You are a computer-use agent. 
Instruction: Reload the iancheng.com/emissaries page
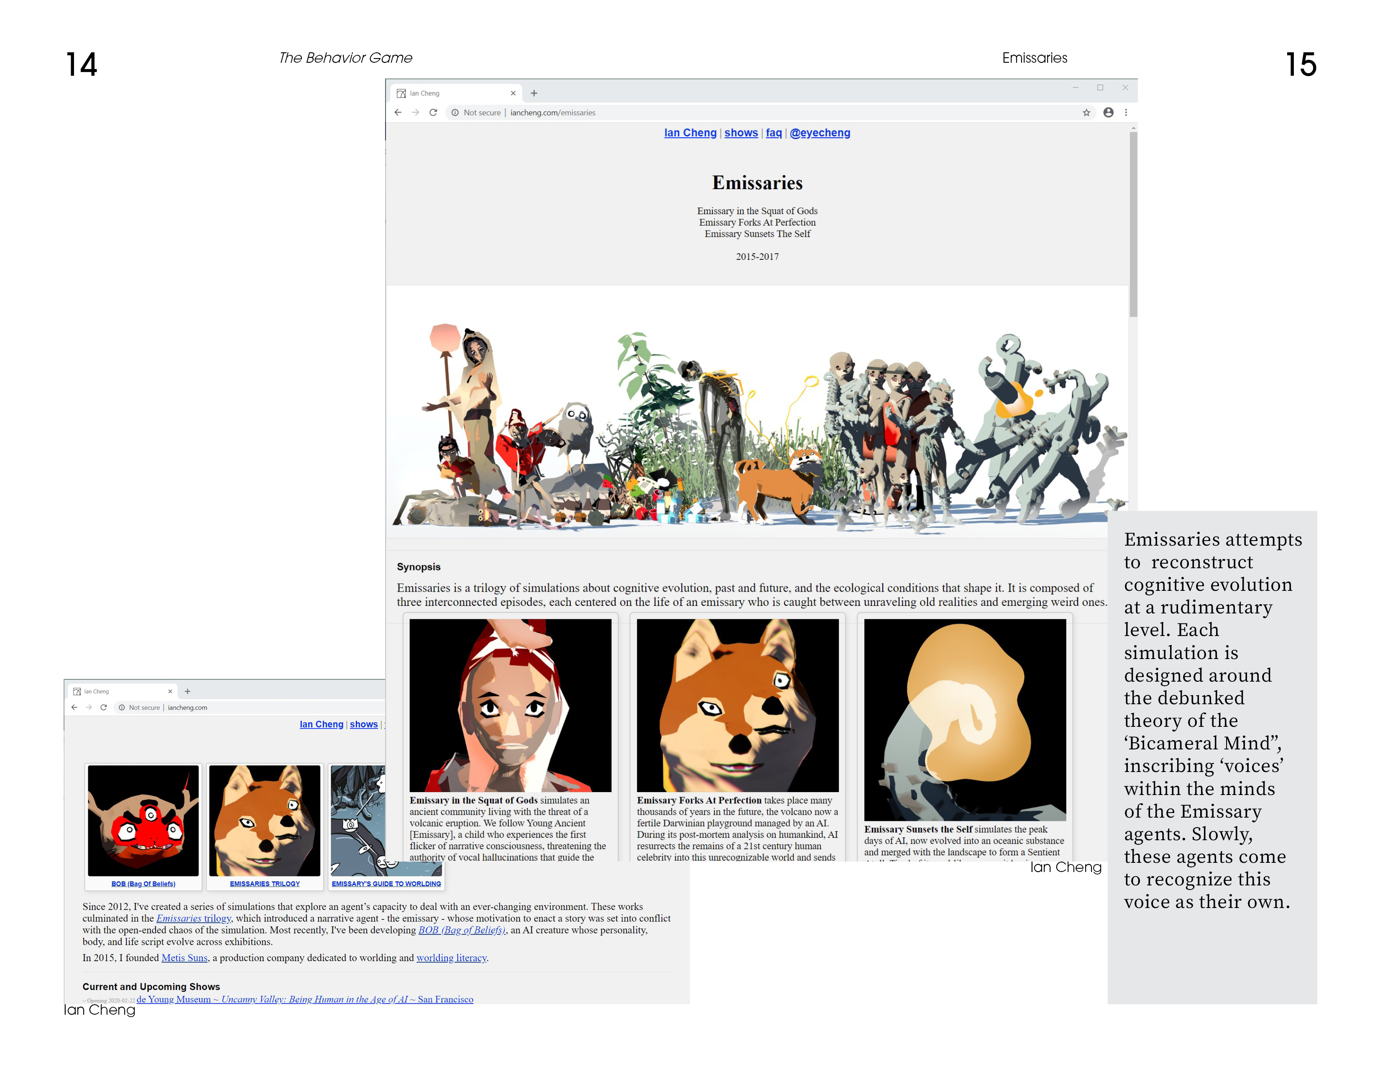click(433, 113)
